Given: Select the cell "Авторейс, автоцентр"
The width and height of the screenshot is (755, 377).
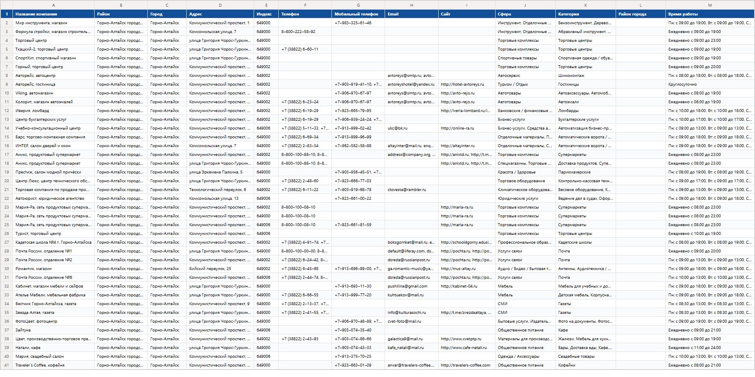Looking at the screenshot, I should (54, 76).
